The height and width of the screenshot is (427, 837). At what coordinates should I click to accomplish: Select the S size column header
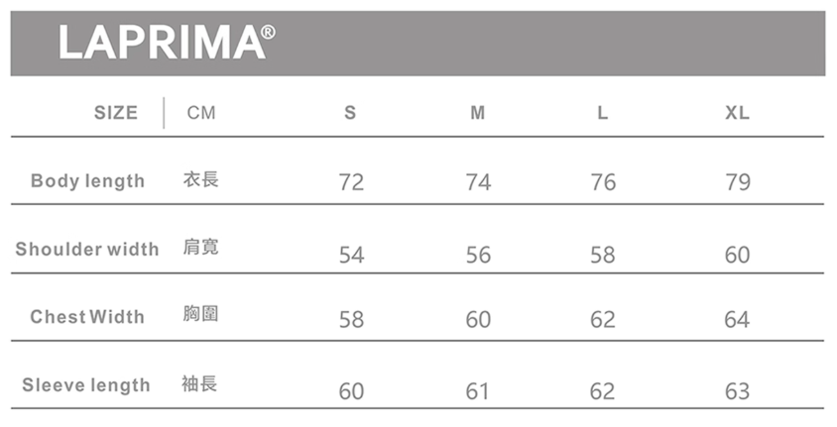(x=350, y=113)
